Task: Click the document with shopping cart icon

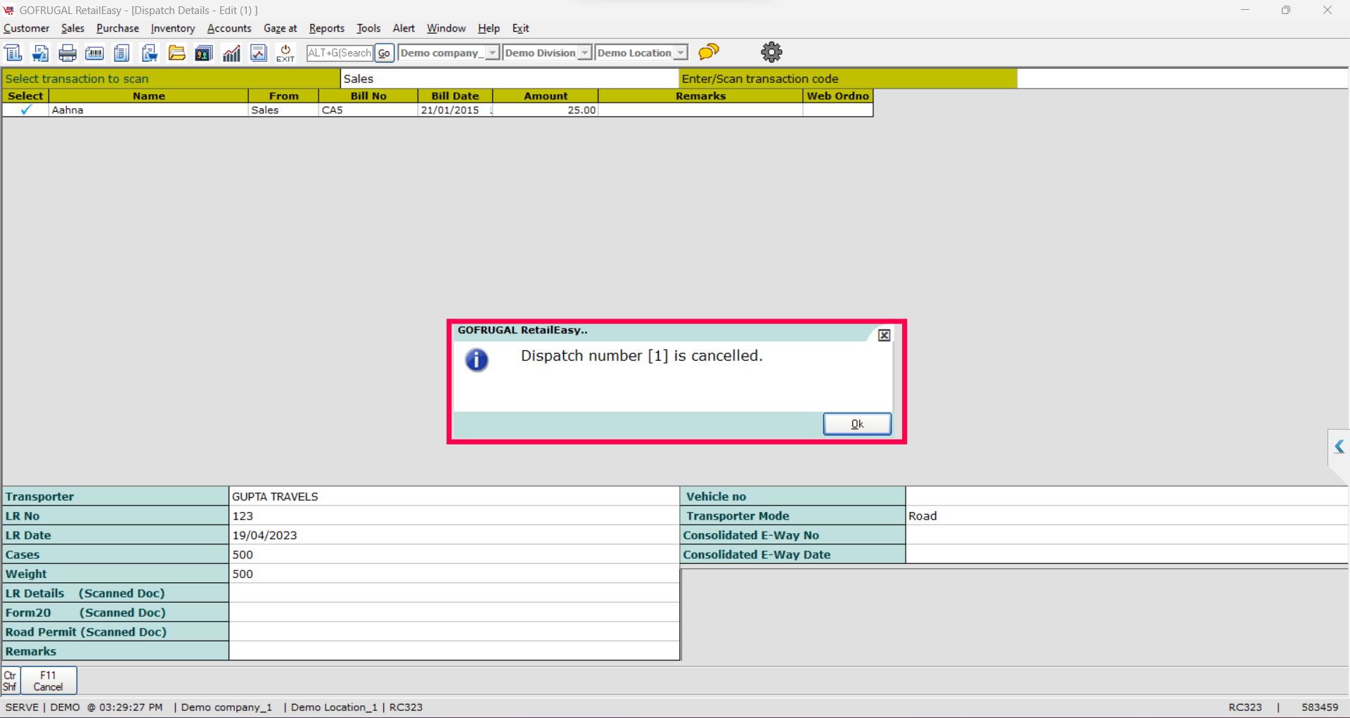Action: pos(149,53)
